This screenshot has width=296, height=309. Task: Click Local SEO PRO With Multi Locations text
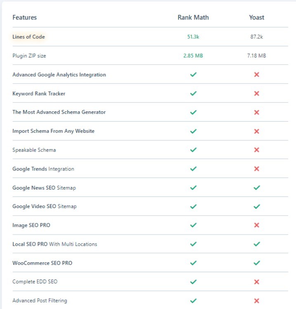pos(55,244)
